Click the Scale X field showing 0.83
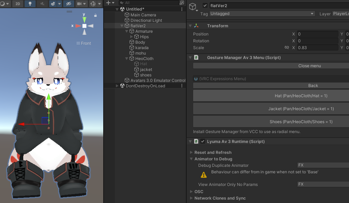 click(x=318, y=48)
